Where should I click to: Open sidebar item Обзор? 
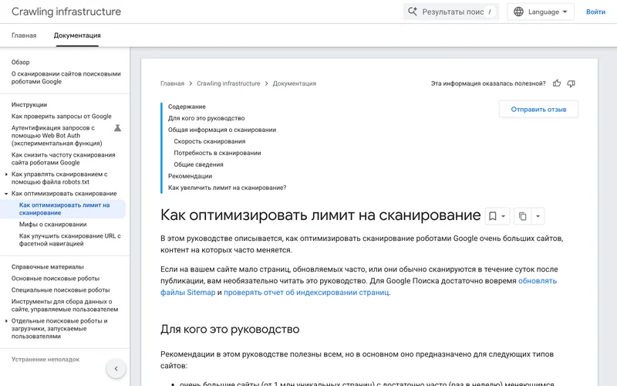point(21,63)
